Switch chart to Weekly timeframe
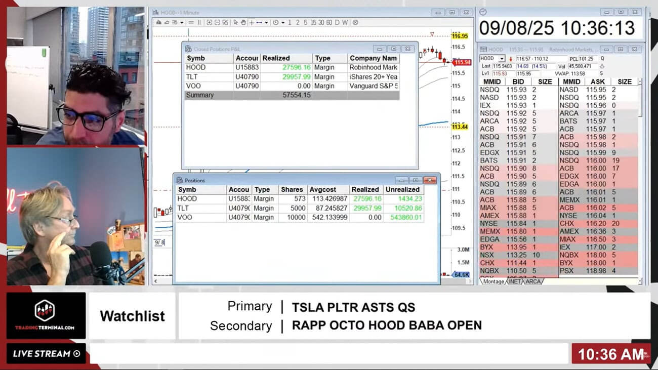 345,22
